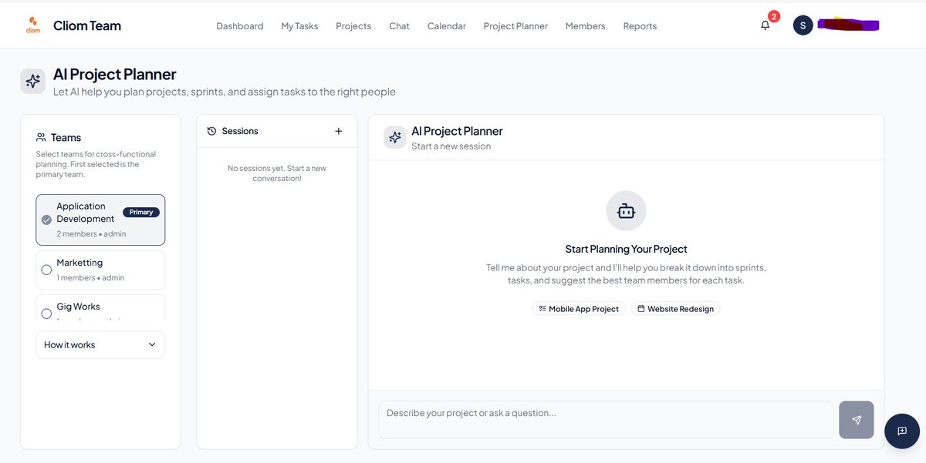
Task: Click the Primary badge
Action: (x=141, y=212)
